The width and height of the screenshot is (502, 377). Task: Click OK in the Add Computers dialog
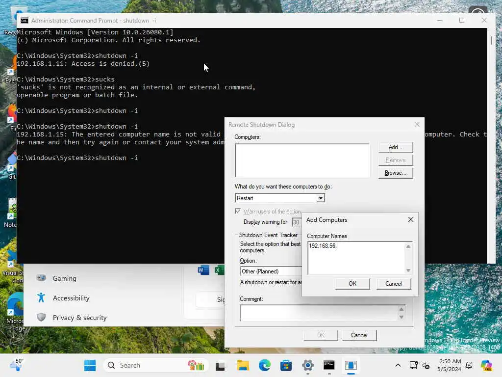[x=352, y=283]
